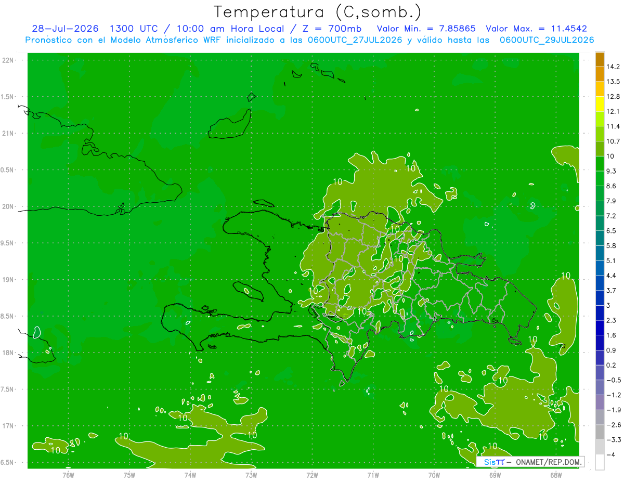
Task: Click the "3.7" color scale value
Action: click(612, 290)
